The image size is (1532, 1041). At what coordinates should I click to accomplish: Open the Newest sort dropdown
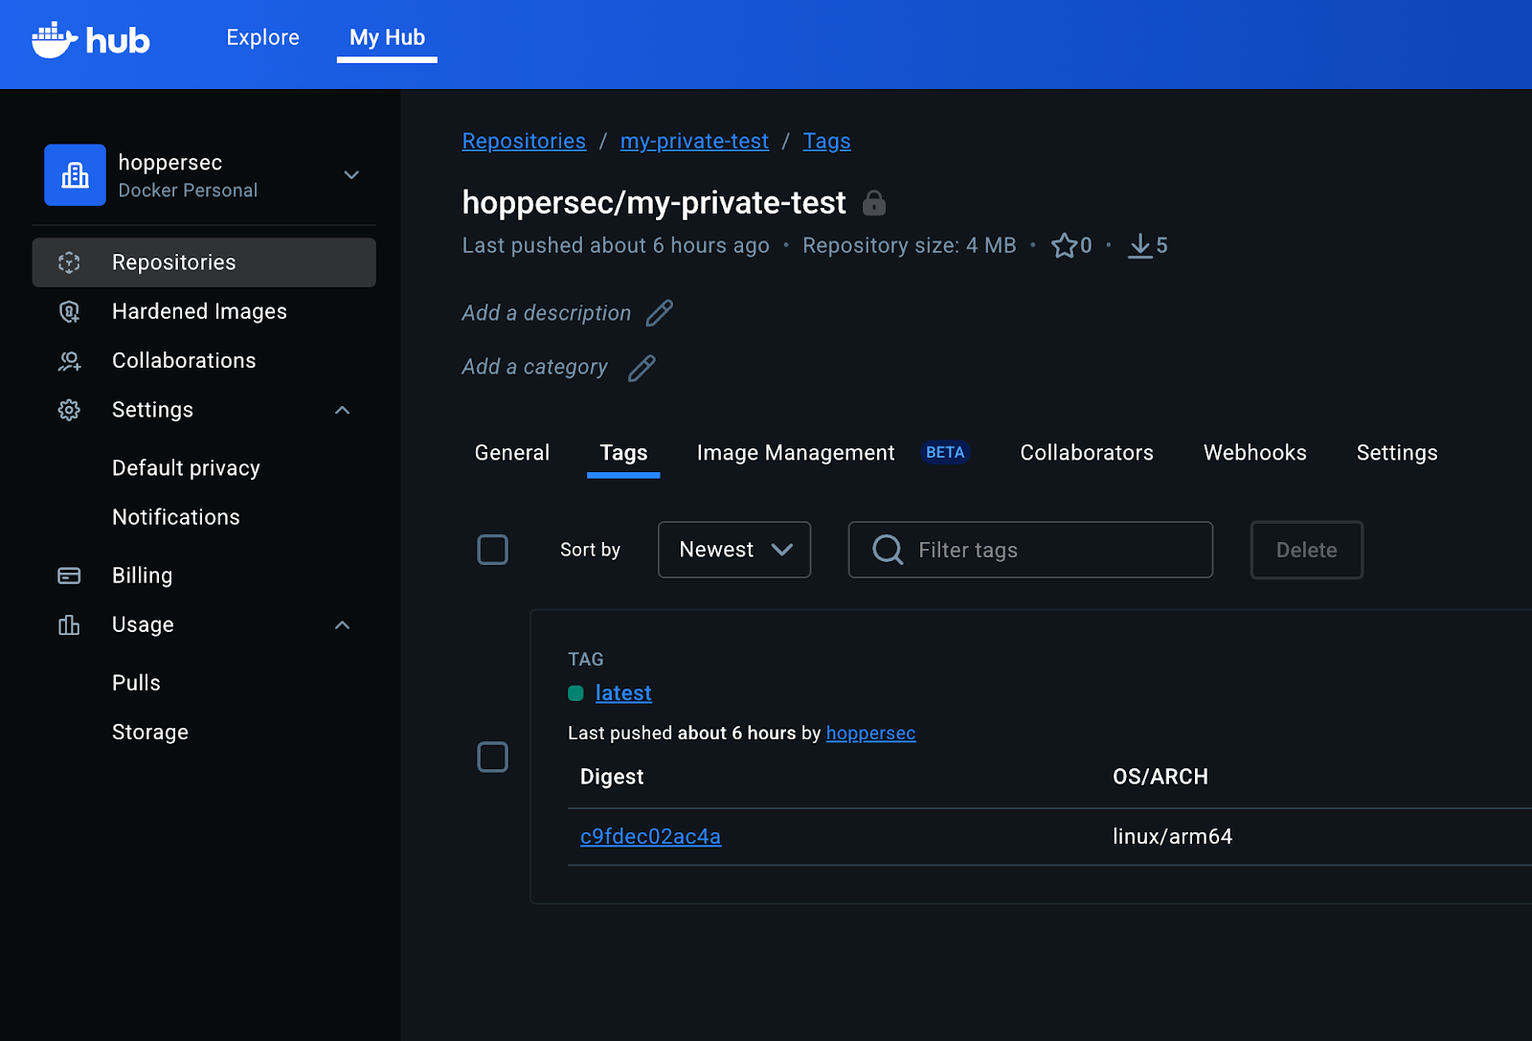coord(734,550)
